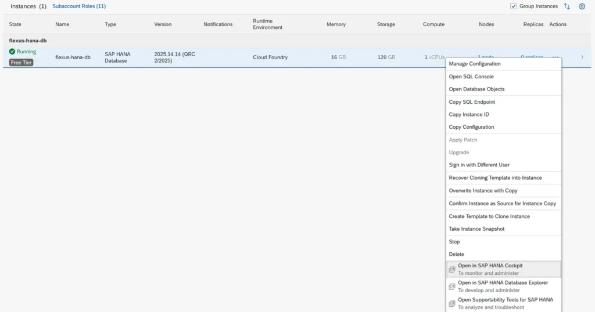Click the Memory column header
This screenshot has width=595, height=312.
click(x=336, y=24)
